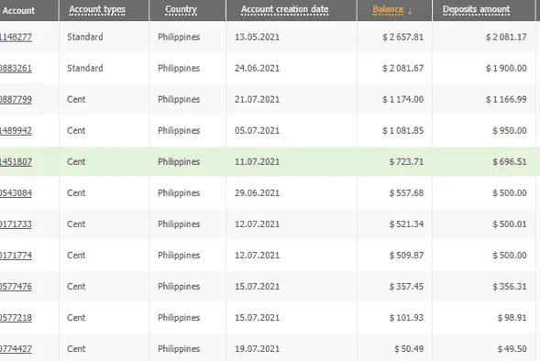Screen dimensions: 540x361
Task: Click Standard type in the 24.06.2021 row
Action: pyautogui.click(x=84, y=68)
